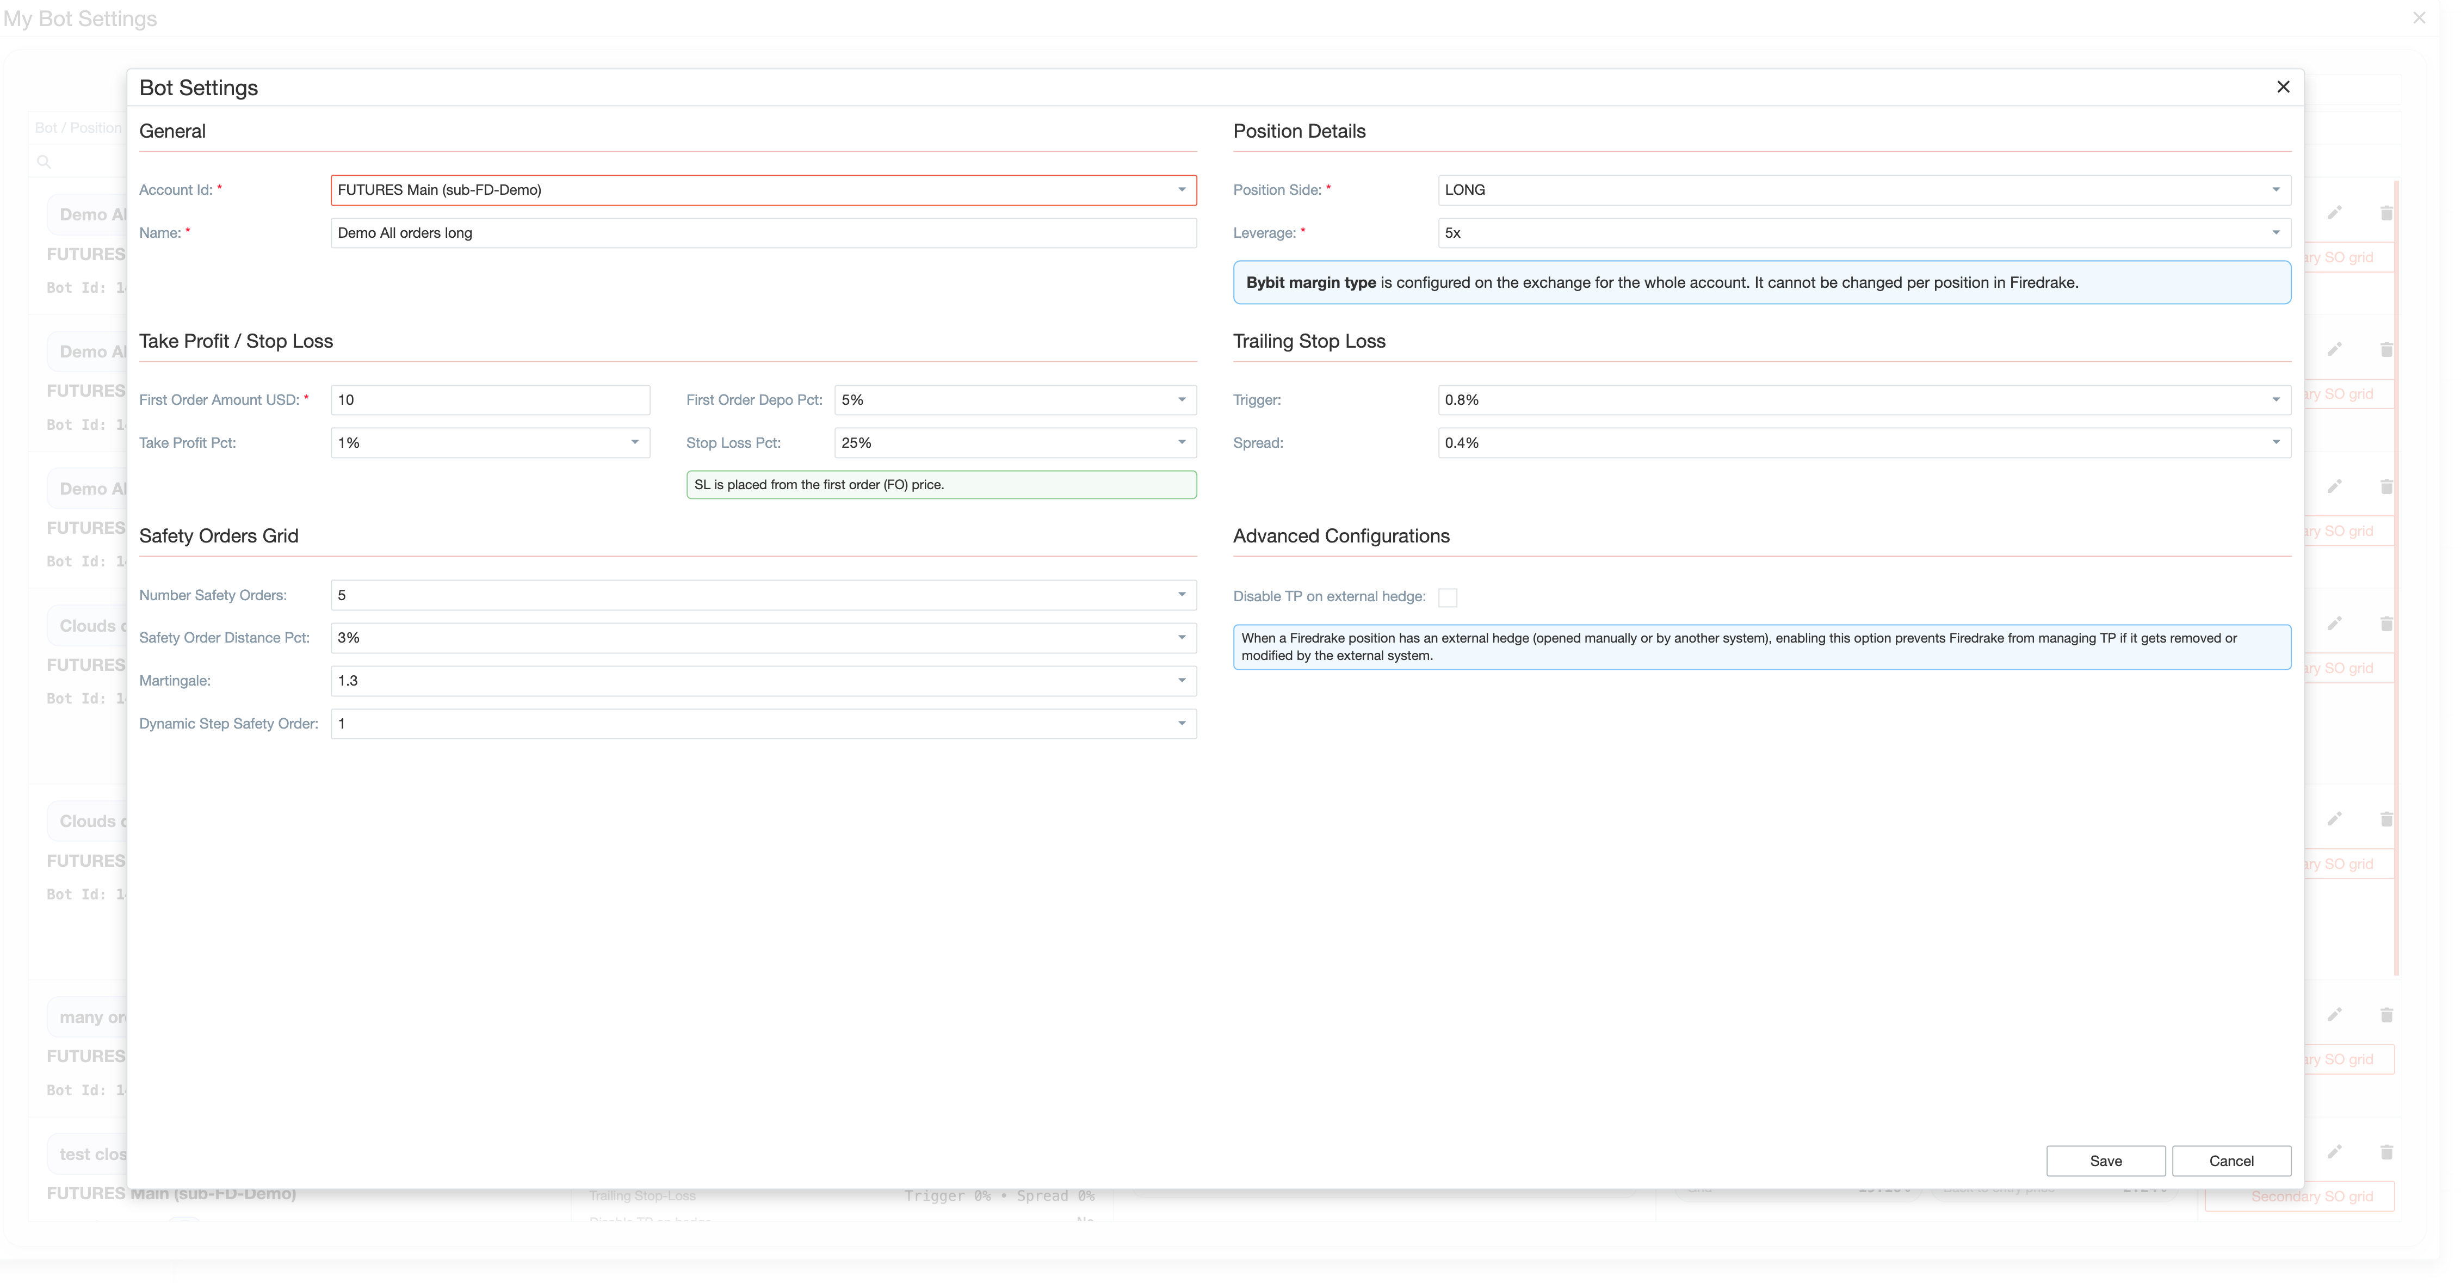Click the Save button

[2106, 1161]
